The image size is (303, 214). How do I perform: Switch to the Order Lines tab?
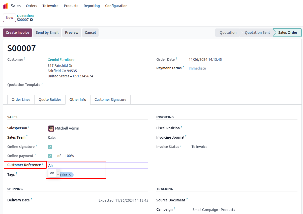coord(21,100)
